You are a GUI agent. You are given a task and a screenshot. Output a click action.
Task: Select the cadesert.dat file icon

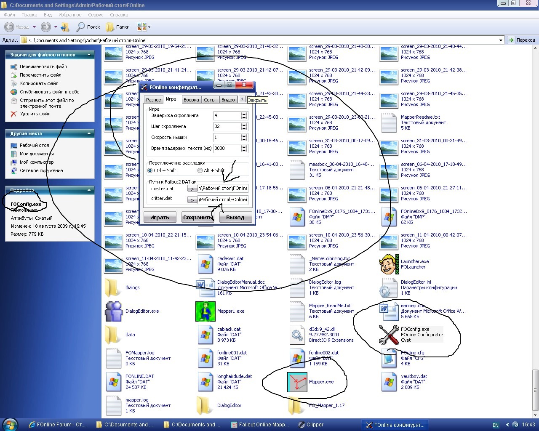pyautogui.click(x=205, y=264)
